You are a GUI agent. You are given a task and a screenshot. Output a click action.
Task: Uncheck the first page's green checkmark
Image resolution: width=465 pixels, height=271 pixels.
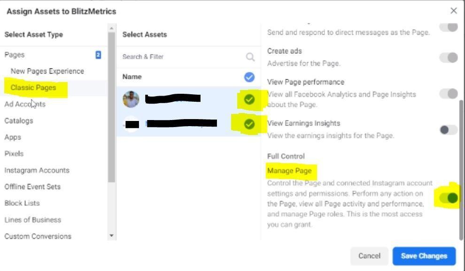249,99
